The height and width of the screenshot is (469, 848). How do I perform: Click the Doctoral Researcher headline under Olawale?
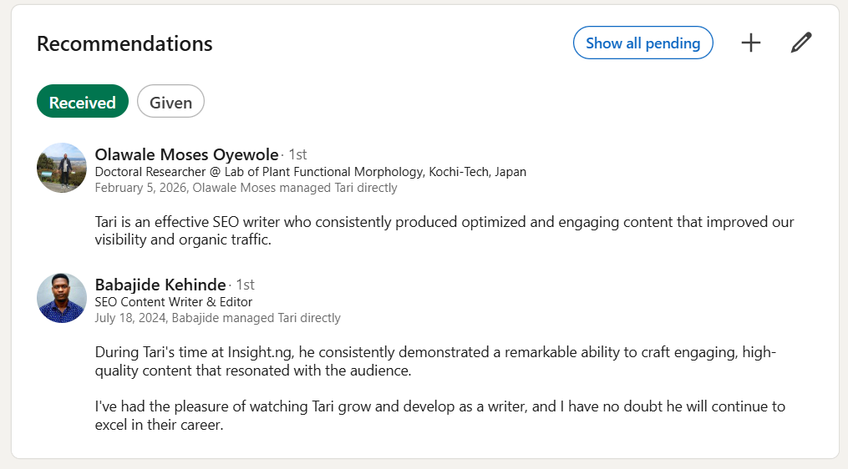311,172
